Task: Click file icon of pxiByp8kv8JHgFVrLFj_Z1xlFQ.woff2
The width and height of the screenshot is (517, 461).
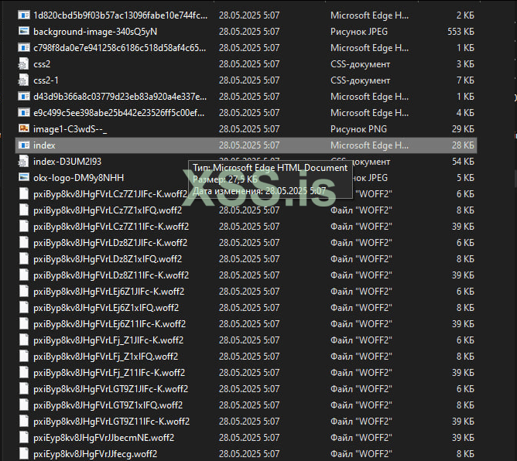Action: 24,357
